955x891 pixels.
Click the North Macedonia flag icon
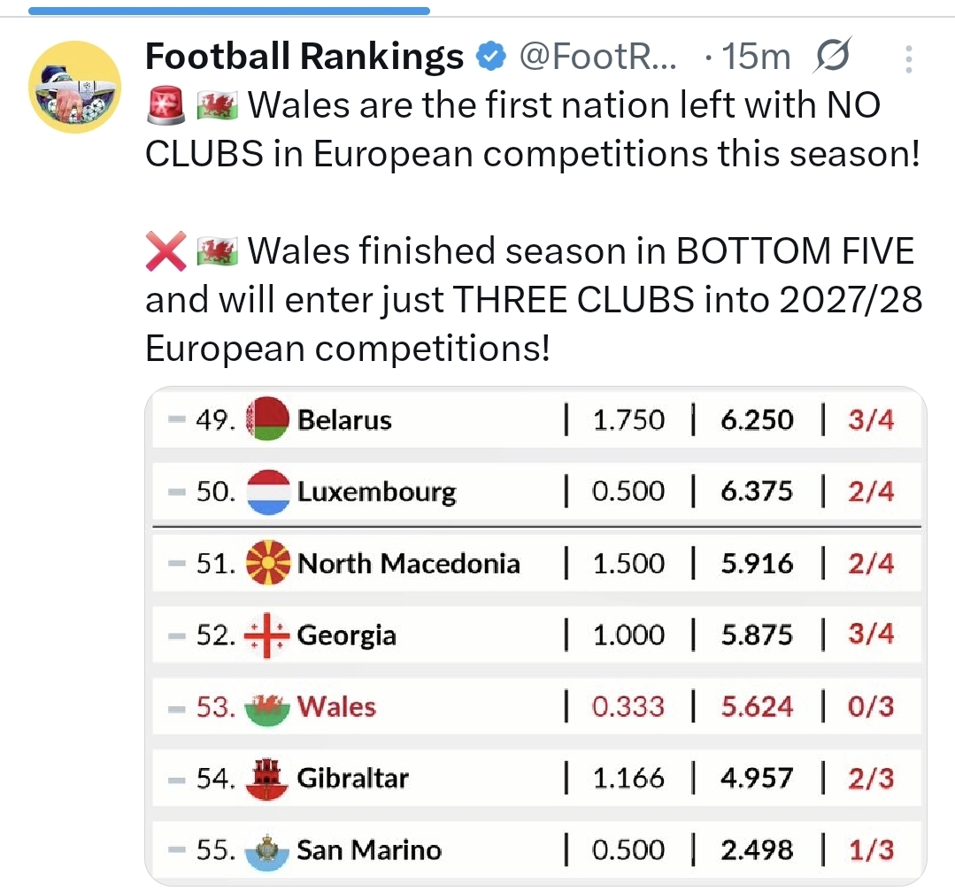click(x=268, y=564)
